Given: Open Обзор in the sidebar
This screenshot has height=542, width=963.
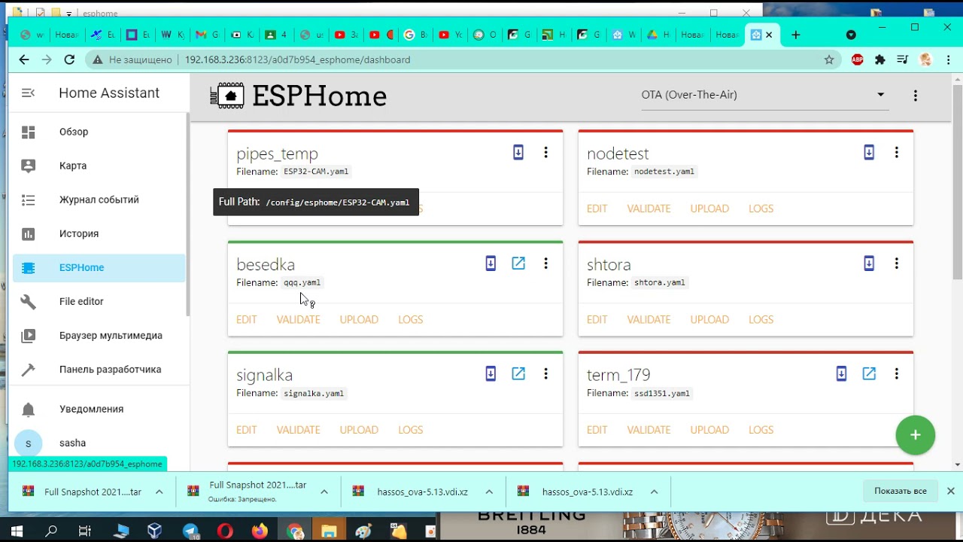Looking at the screenshot, I should click(x=99, y=132).
